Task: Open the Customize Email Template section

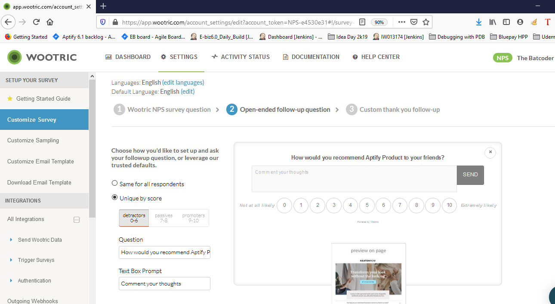Action: [x=40, y=161]
